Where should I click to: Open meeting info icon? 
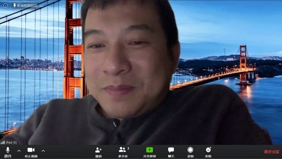(6, 5)
